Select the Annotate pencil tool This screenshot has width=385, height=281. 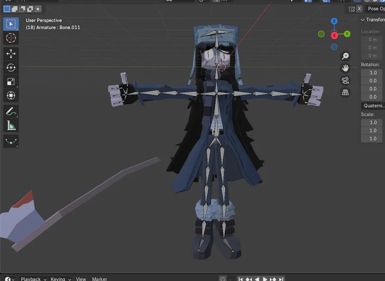pyautogui.click(x=11, y=112)
